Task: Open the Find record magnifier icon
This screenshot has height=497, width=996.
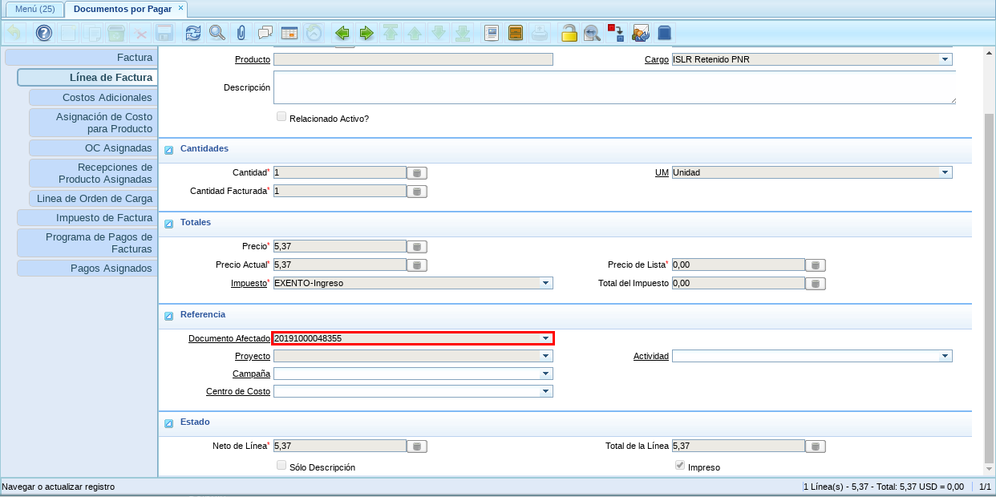Action: [217, 33]
